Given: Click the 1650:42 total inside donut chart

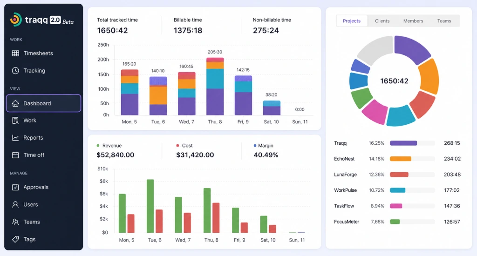Looking at the screenshot, I should 394,81.
